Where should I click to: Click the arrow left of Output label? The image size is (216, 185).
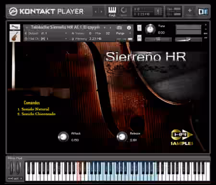click(x=25, y=34)
